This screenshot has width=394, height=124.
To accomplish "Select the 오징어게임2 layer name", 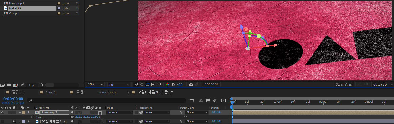I will point(53,121).
